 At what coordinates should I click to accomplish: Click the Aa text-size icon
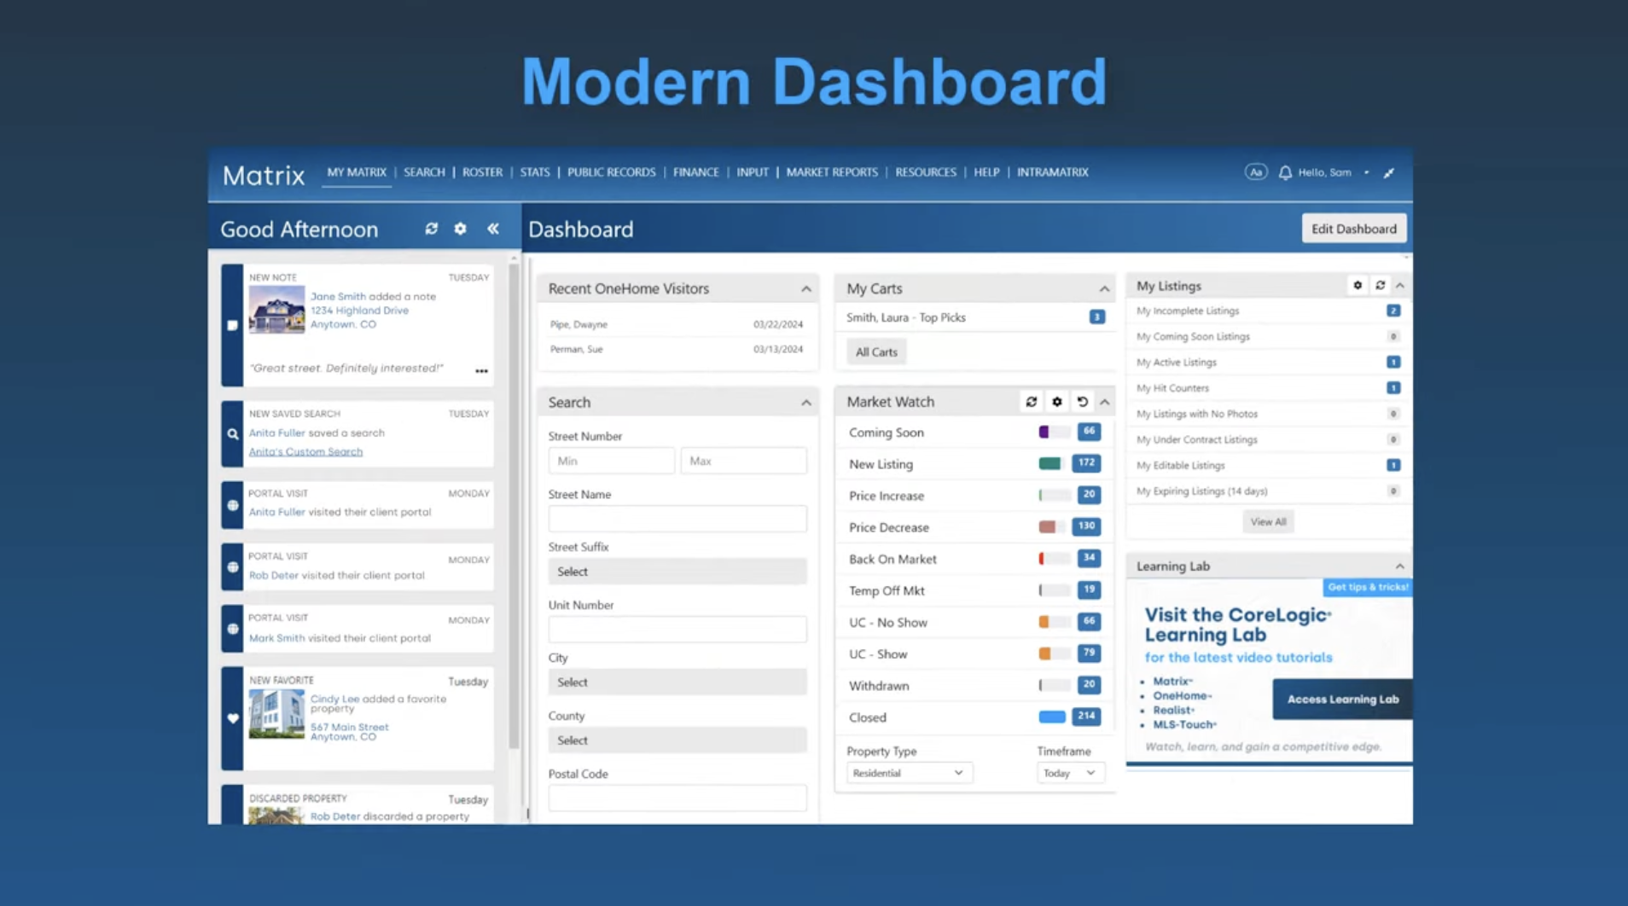[1255, 172]
